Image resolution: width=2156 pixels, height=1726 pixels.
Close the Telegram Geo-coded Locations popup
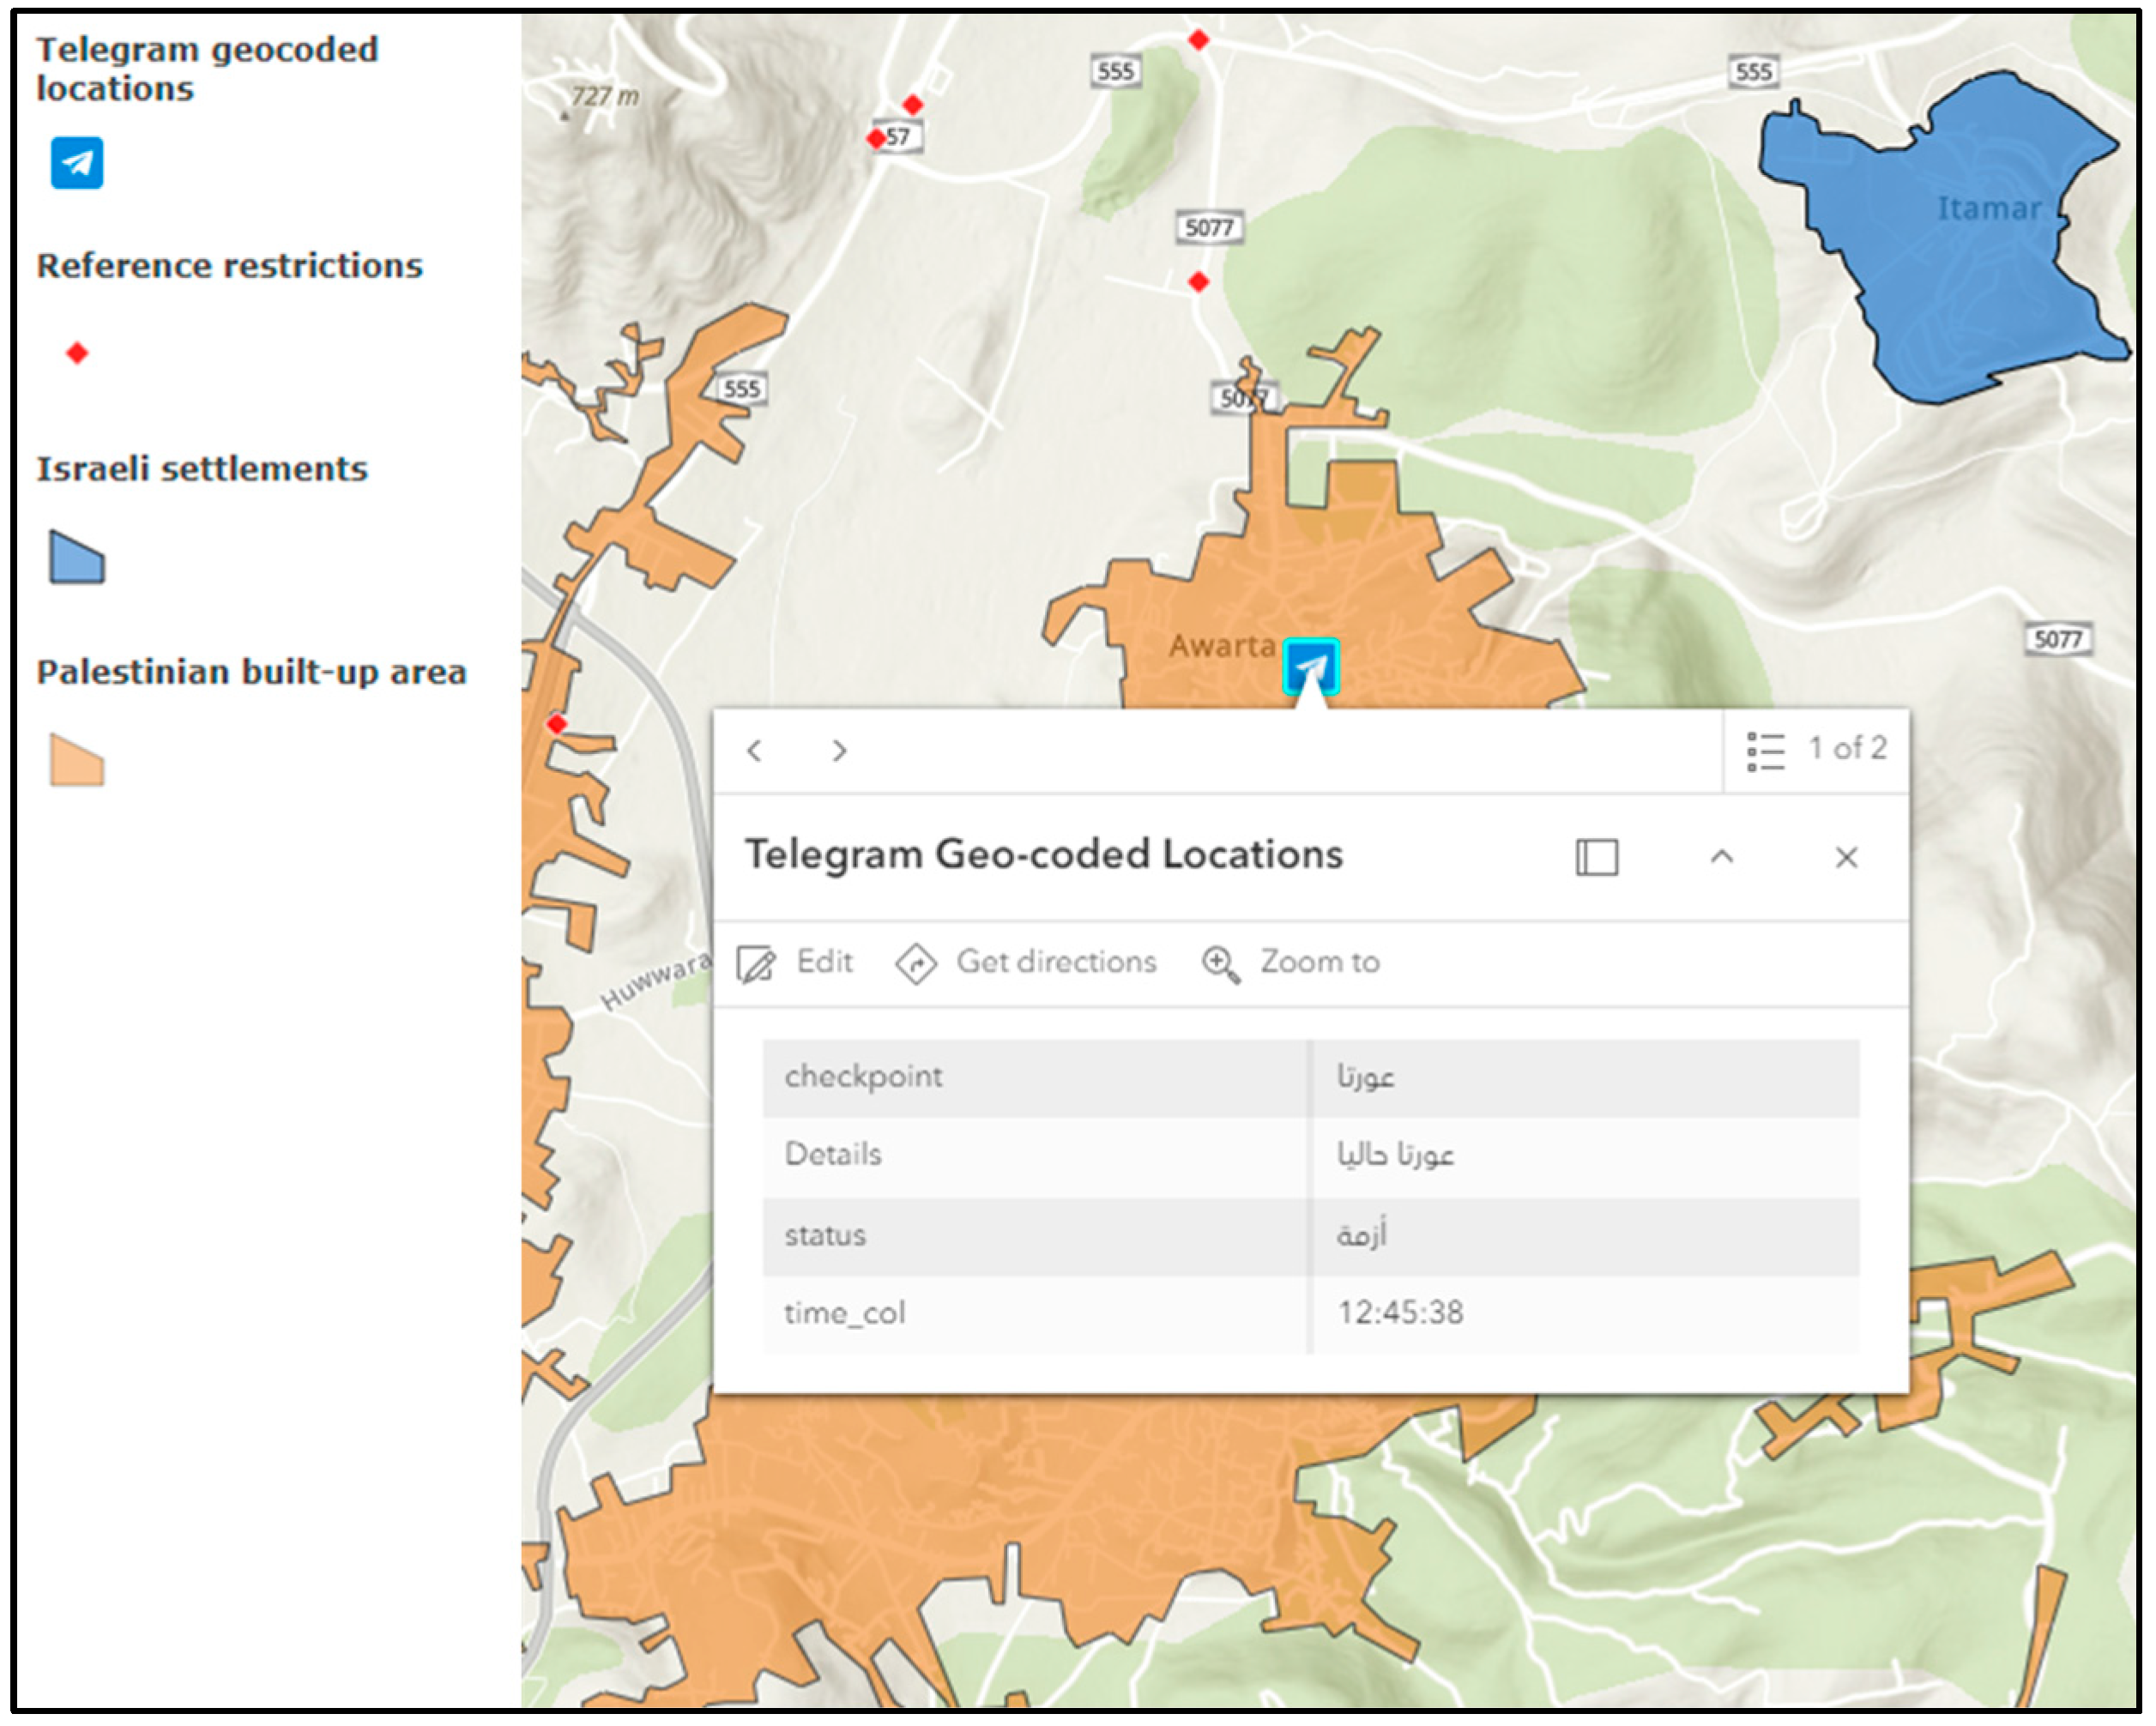[x=1846, y=857]
